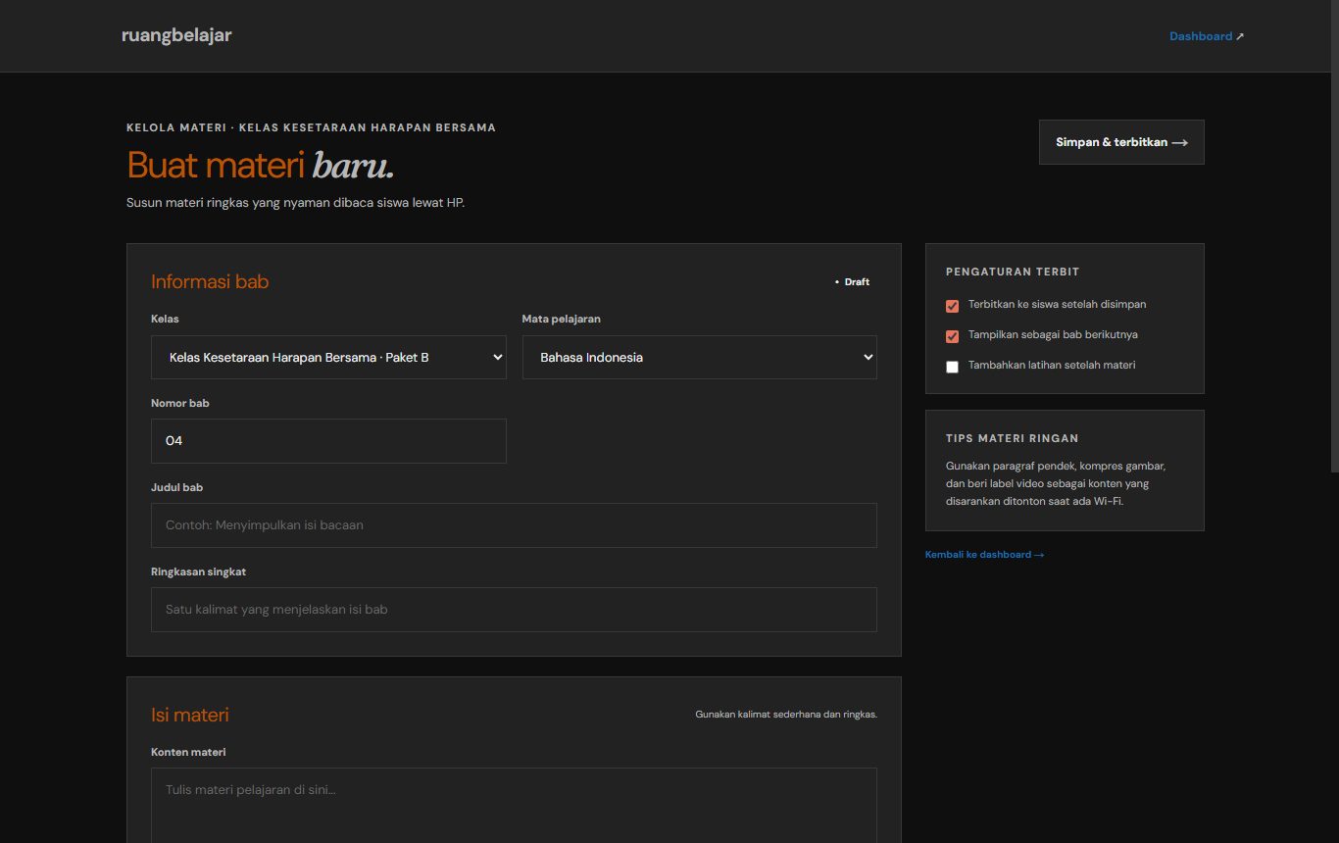Click the Konten materi text area
Image resolution: width=1339 pixels, height=843 pixels.
click(x=514, y=805)
